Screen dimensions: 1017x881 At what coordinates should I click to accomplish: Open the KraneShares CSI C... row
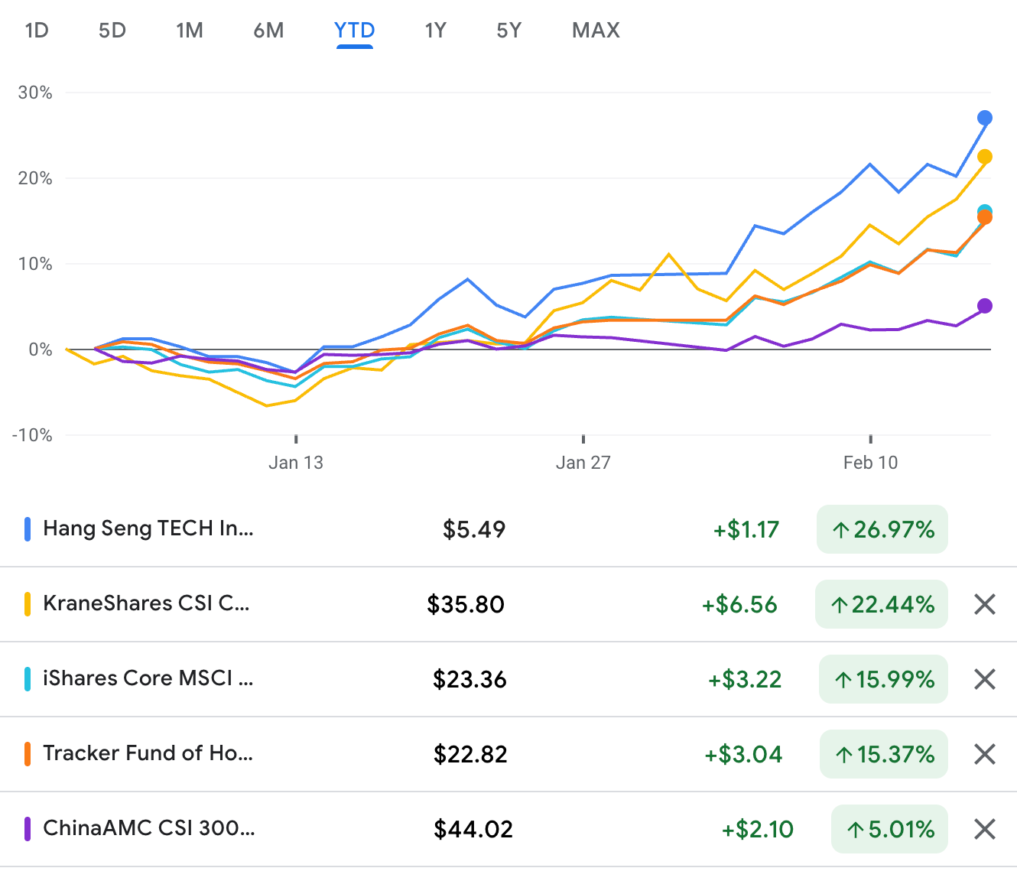pos(508,604)
